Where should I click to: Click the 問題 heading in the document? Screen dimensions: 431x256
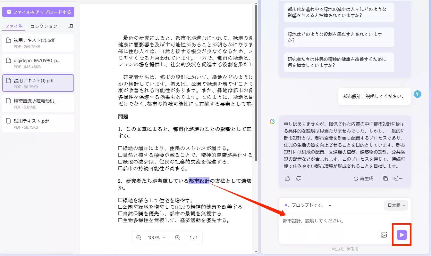tap(123, 117)
